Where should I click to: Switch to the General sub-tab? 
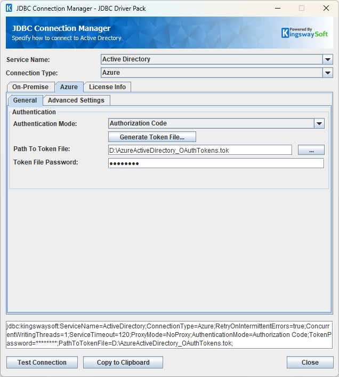25,100
